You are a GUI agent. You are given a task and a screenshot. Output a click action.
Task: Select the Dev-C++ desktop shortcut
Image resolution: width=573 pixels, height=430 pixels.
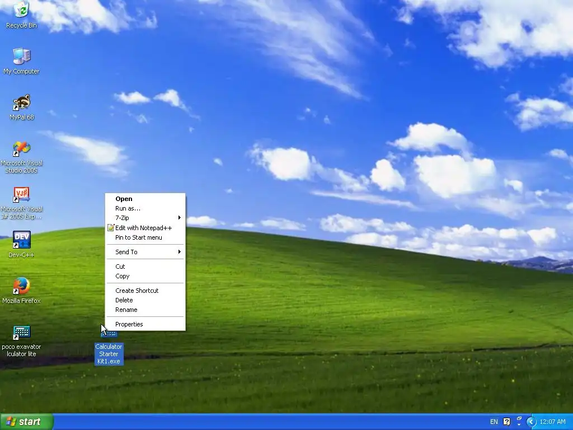point(22,244)
